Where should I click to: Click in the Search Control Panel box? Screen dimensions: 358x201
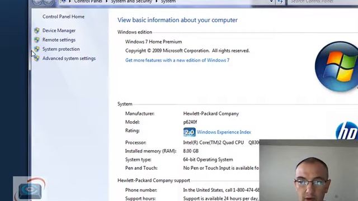(x=323, y=2)
